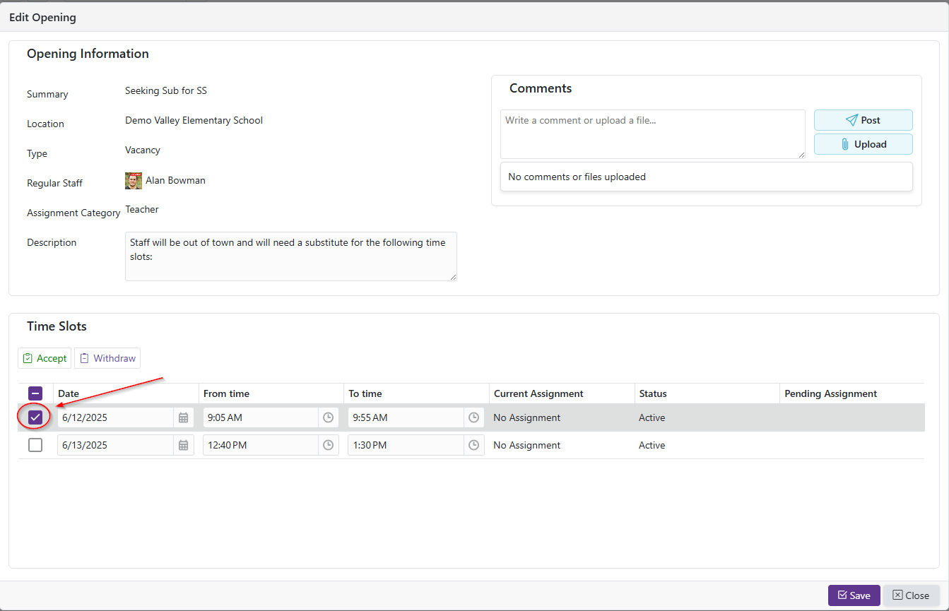This screenshot has width=949, height=611.
Task: Click the Description text area
Action: click(290, 256)
